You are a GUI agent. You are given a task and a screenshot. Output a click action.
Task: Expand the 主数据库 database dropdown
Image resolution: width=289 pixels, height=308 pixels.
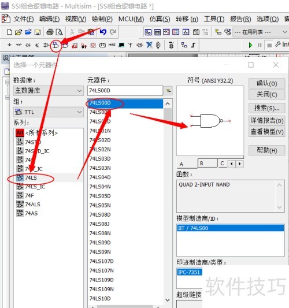(x=49, y=91)
